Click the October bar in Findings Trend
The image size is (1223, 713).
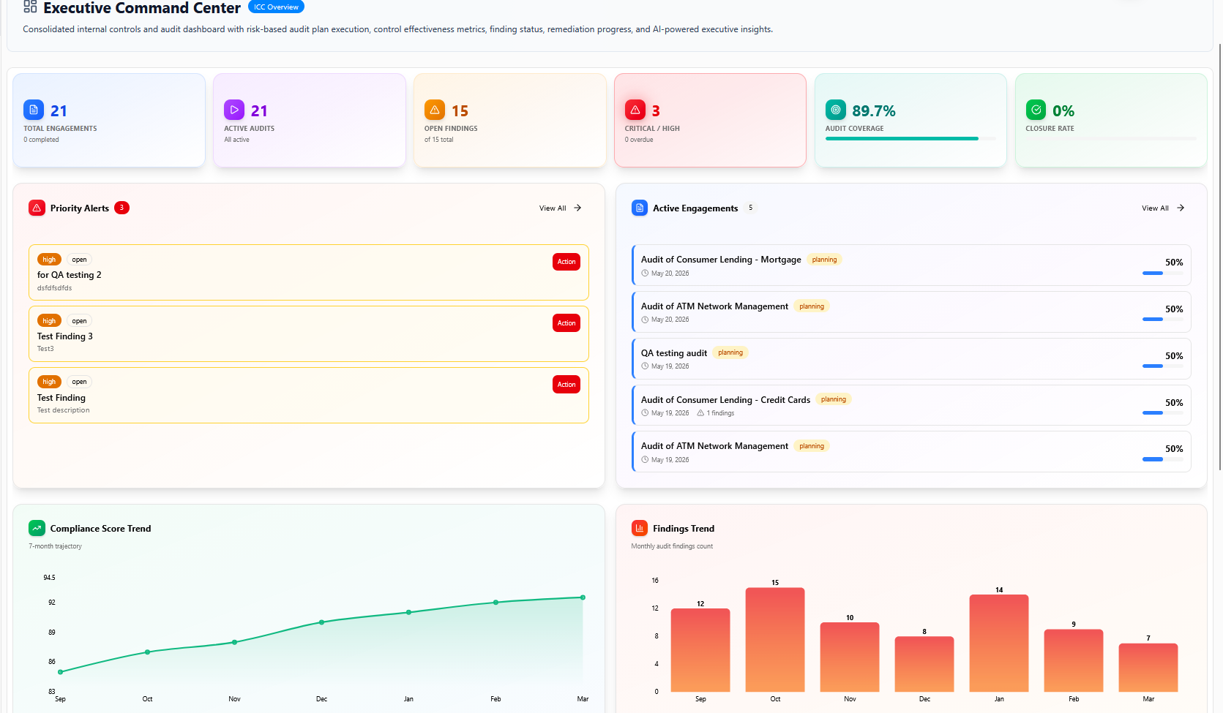pyautogui.click(x=775, y=640)
